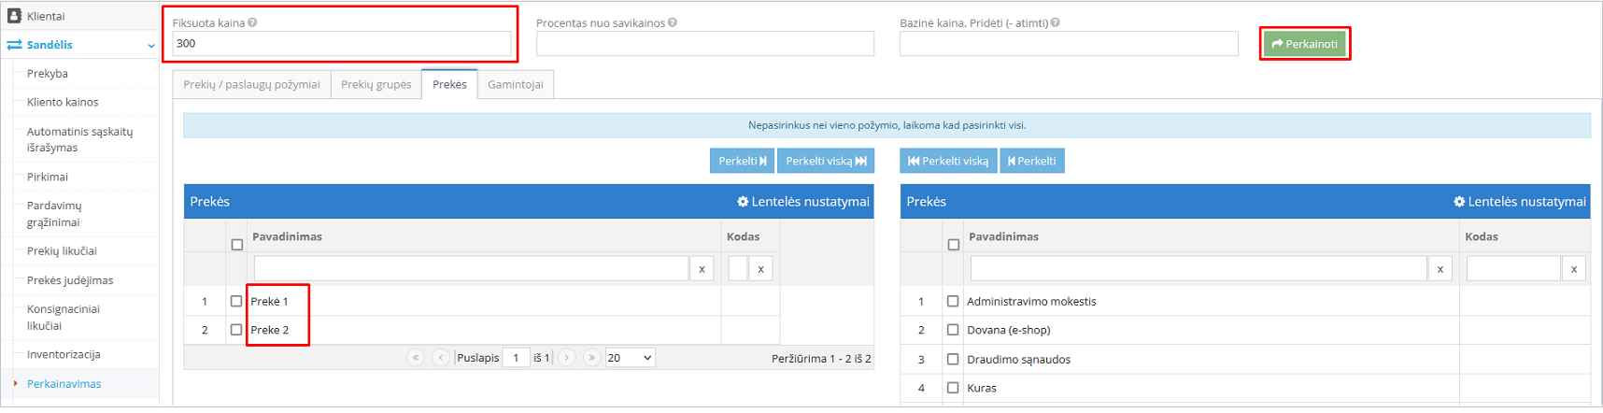Select the Dovana (e-shop) checkbox

point(953,330)
